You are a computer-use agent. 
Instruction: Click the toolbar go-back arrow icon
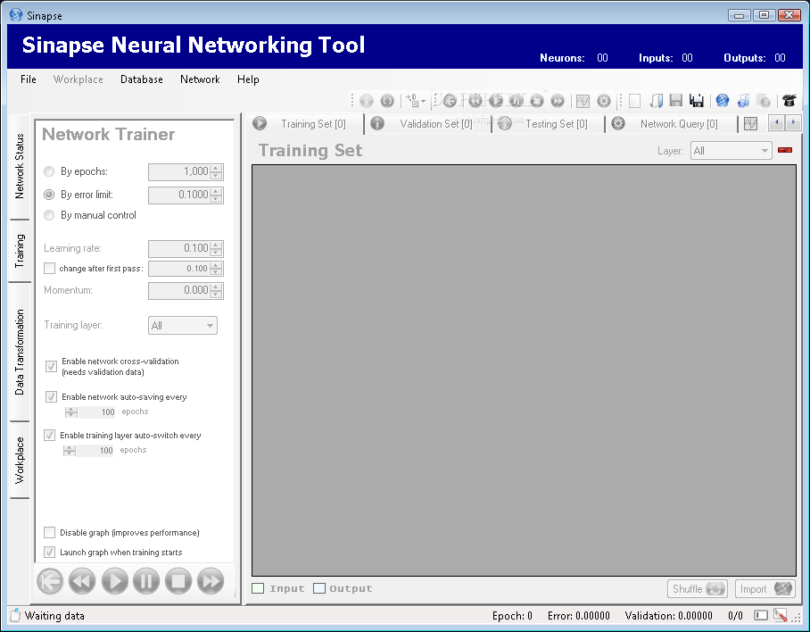[450, 101]
